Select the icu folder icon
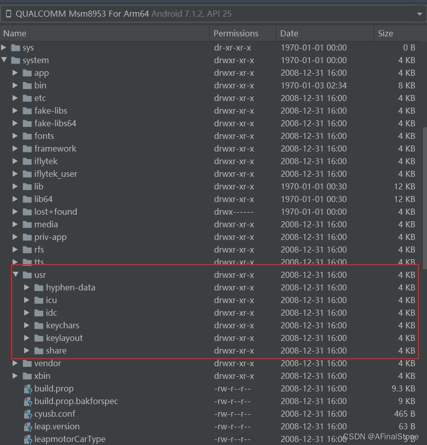Image resolution: width=427 pixels, height=445 pixels. point(39,300)
